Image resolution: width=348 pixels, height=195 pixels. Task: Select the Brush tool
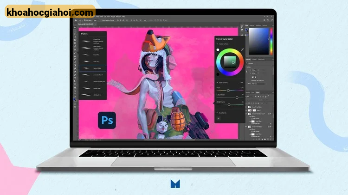click(x=75, y=53)
